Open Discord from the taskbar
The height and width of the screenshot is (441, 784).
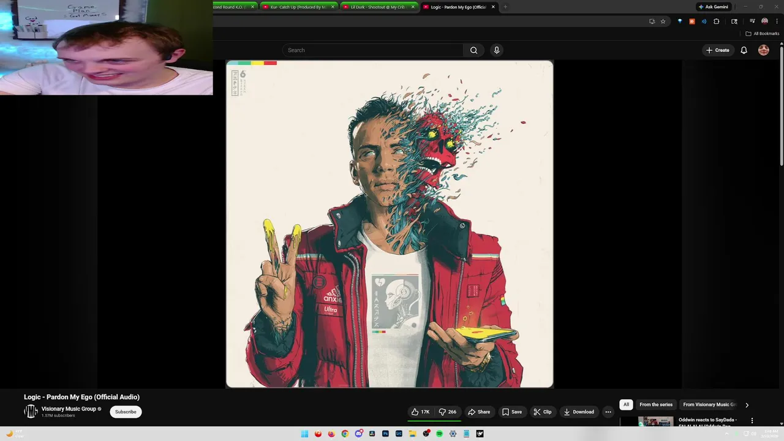pyautogui.click(x=359, y=434)
